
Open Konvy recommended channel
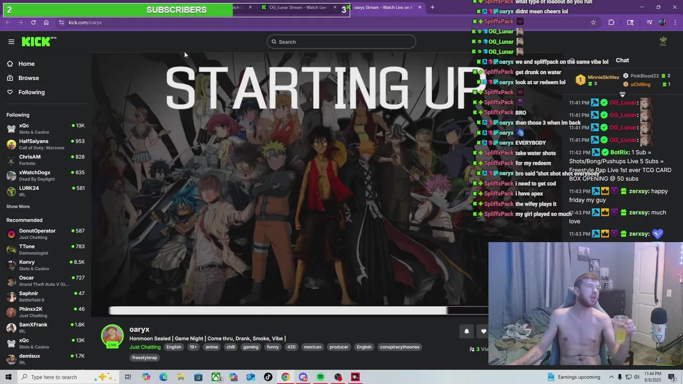(45, 265)
